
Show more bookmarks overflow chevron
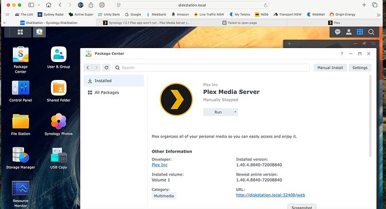[x=378, y=15]
